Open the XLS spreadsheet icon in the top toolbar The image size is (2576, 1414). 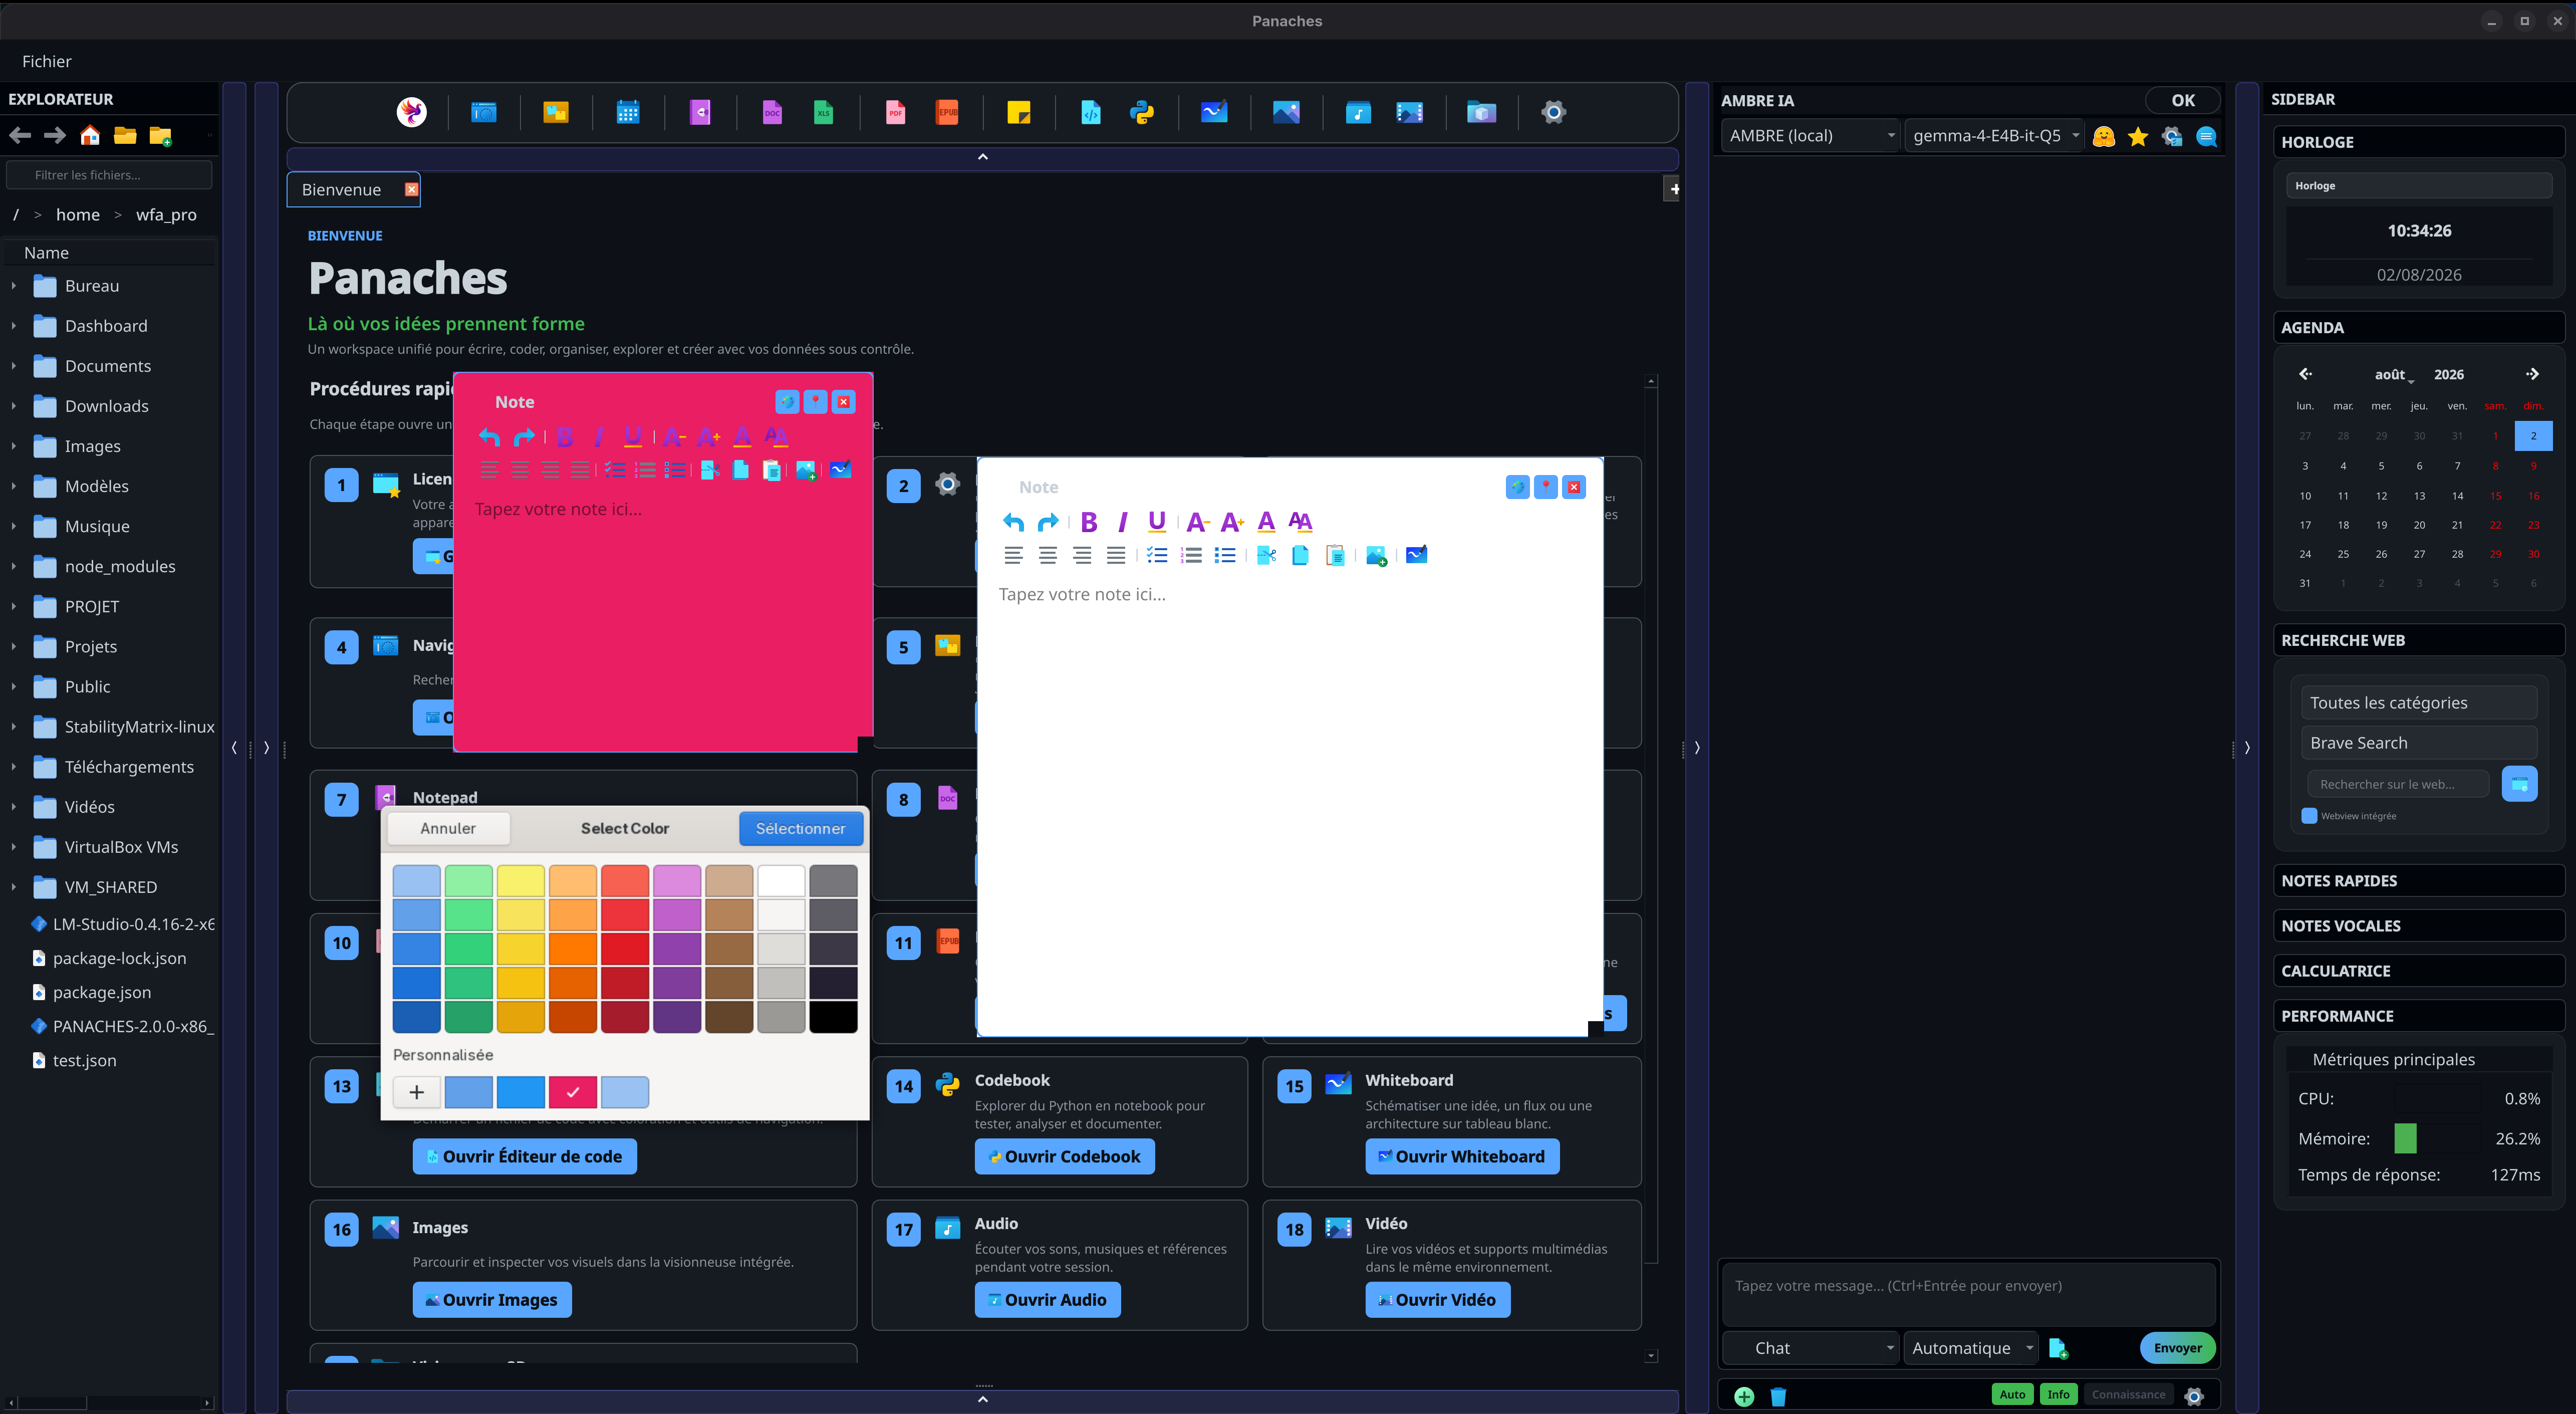pyautogui.click(x=823, y=112)
